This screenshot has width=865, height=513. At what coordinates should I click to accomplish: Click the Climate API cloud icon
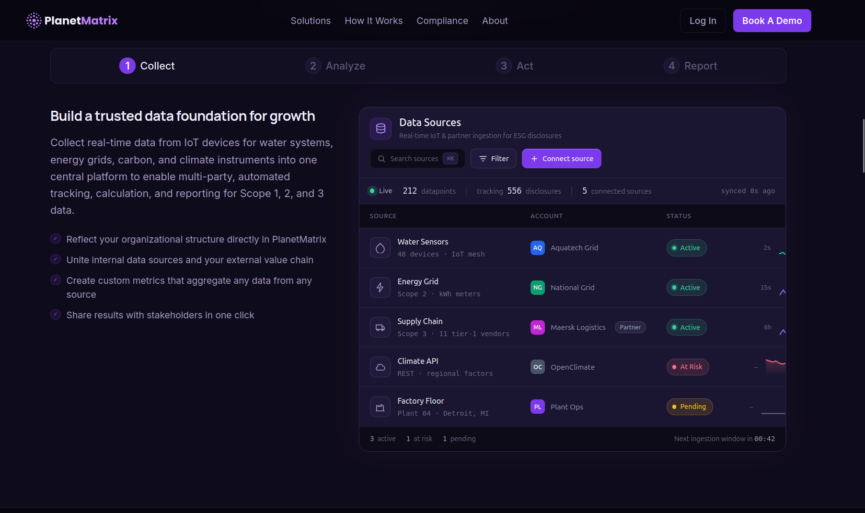pyautogui.click(x=380, y=367)
